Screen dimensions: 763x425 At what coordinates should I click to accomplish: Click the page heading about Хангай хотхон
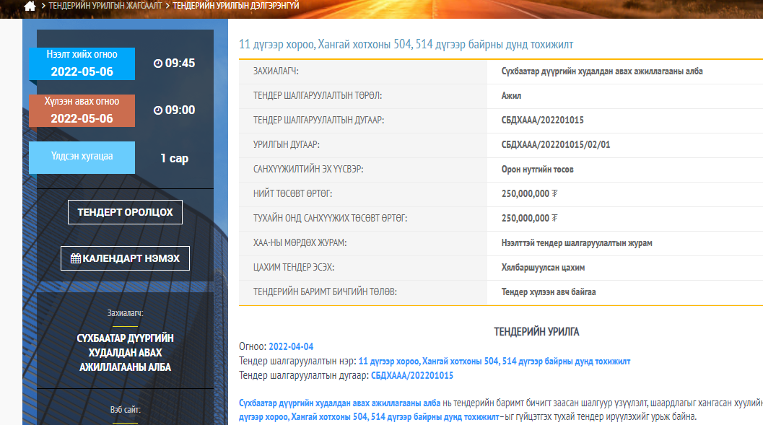tap(406, 45)
